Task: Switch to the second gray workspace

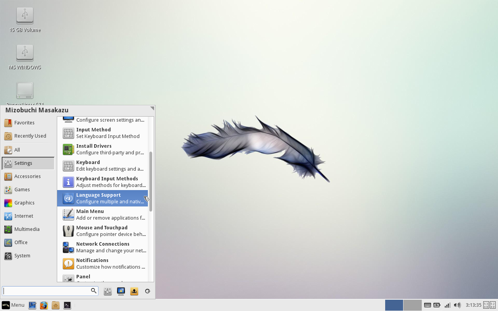Action: (412, 305)
